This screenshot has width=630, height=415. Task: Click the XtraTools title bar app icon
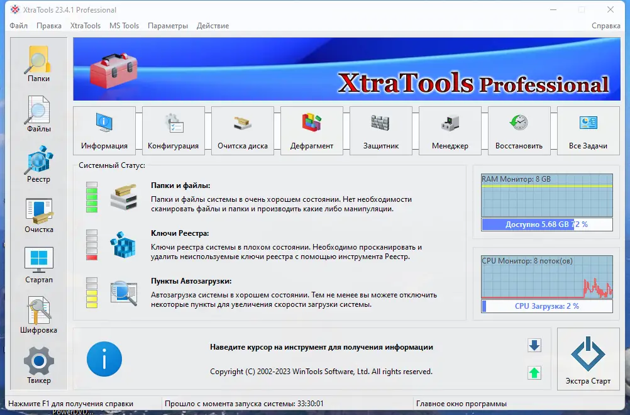15,9
